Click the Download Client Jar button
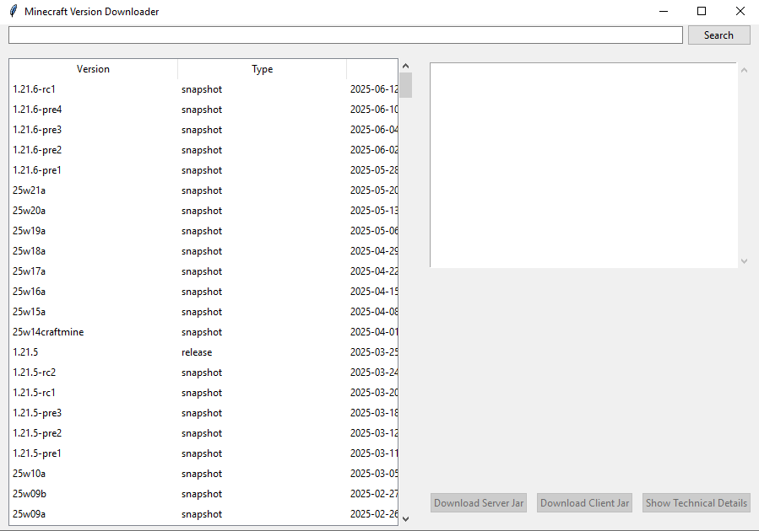This screenshot has height=531, width=759. (584, 503)
